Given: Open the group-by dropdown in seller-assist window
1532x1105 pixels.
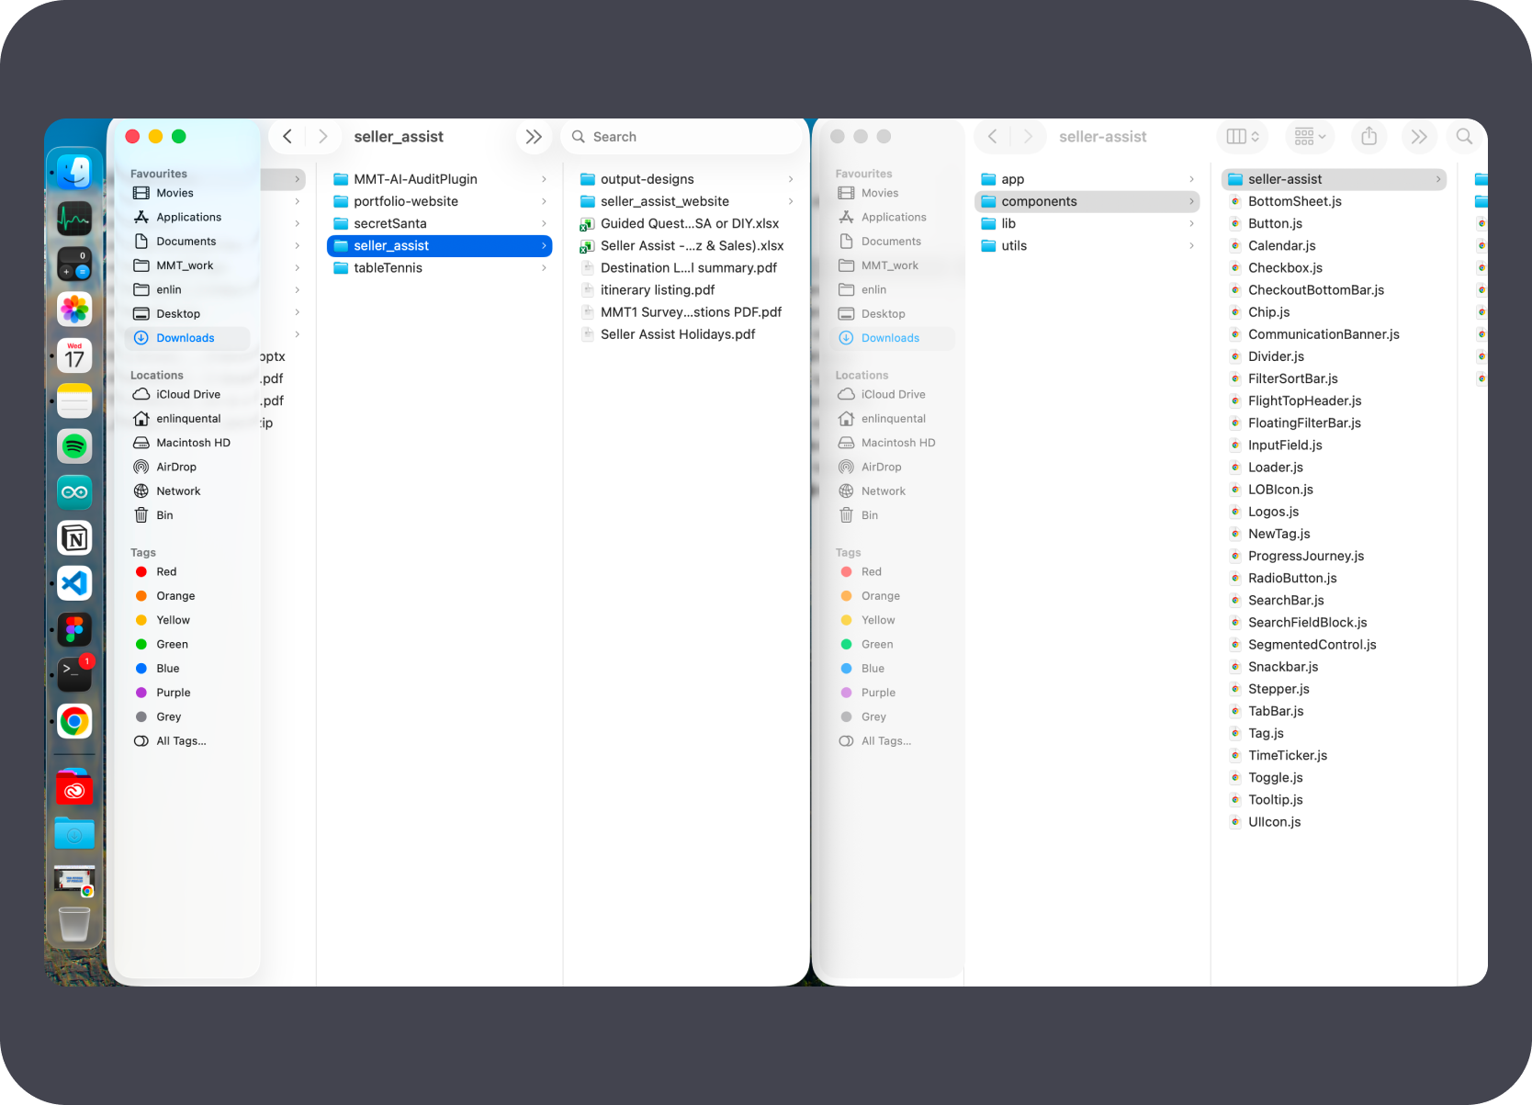Looking at the screenshot, I should [x=1310, y=137].
